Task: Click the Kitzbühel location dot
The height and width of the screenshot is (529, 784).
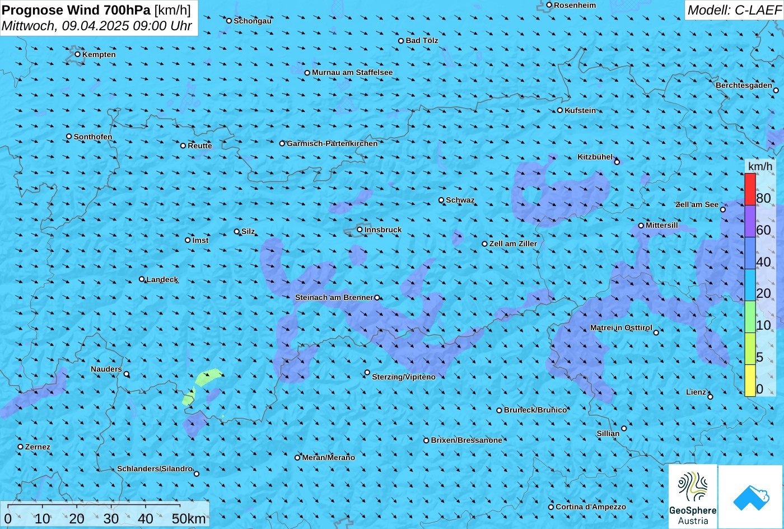Action: [617, 162]
